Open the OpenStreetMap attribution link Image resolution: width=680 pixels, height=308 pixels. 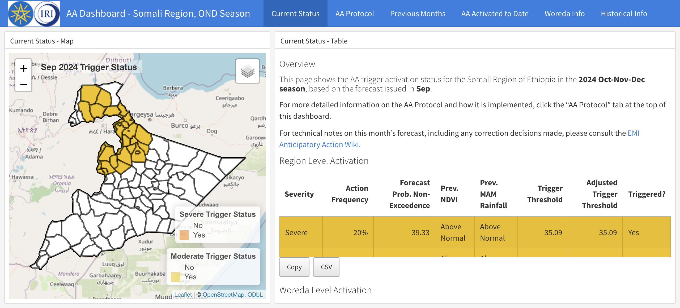[x=224, y=294]
